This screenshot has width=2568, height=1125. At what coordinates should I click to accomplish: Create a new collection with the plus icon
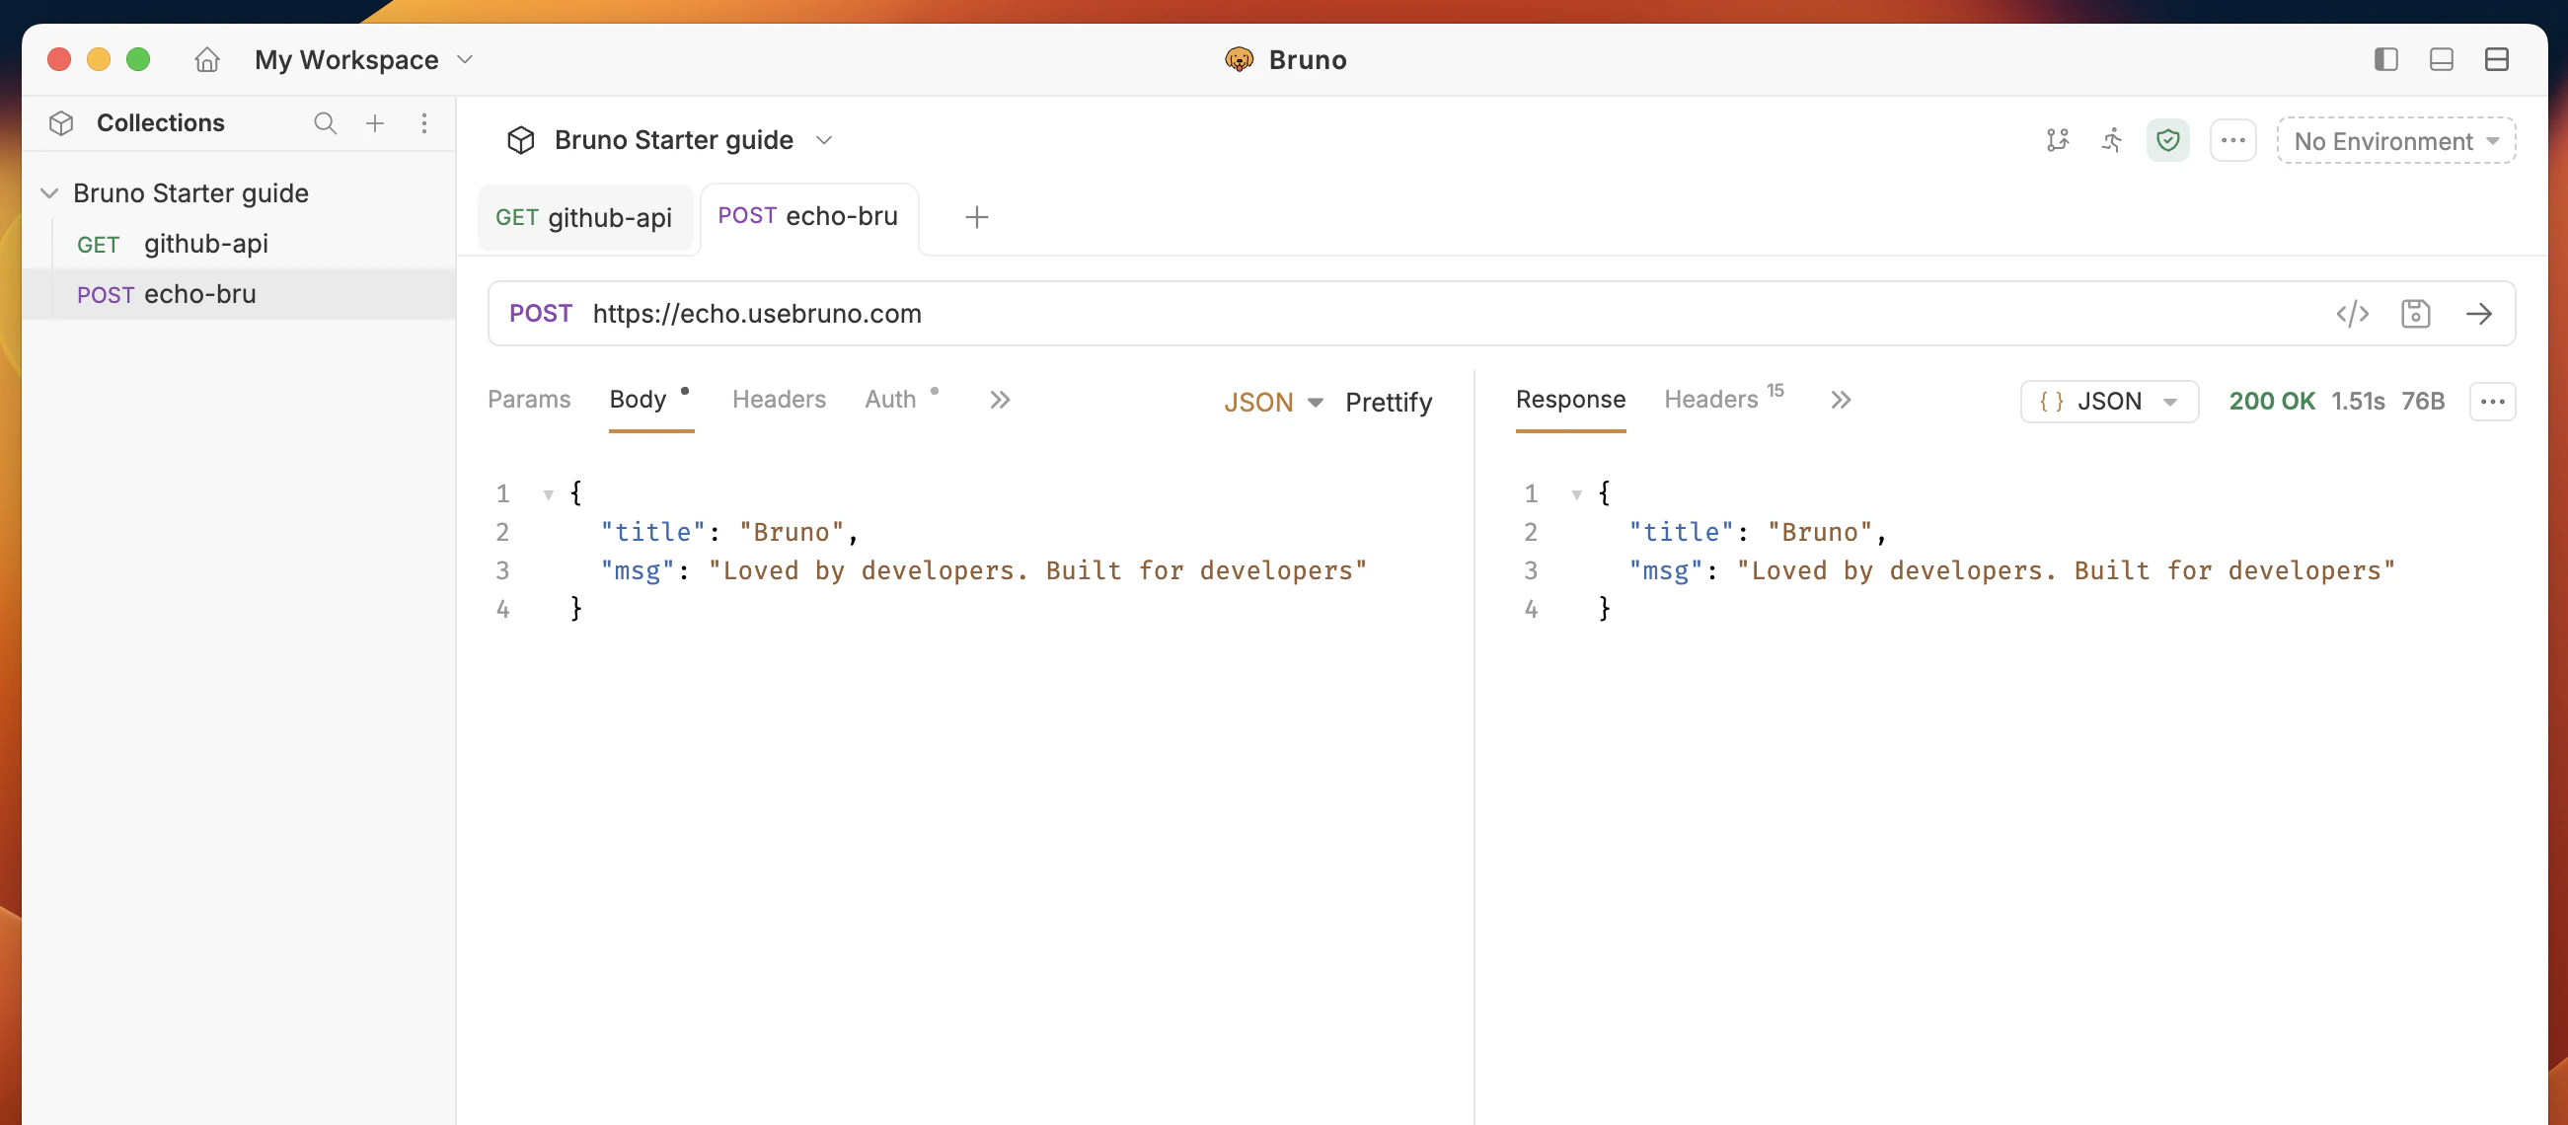coord(375,123)
